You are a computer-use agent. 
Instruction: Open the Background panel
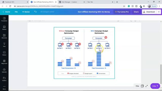coord(4,62)
